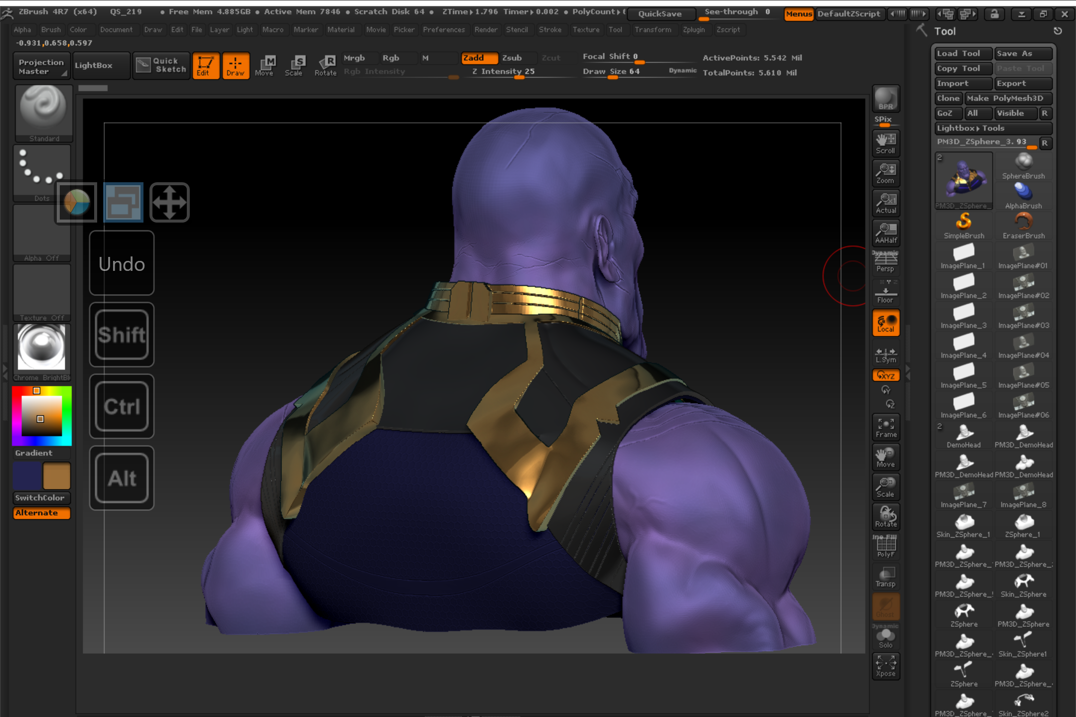Choose the SimpleBrush tool
The height and width of the screenshot is (717, 1076).
tap(964, 226)
